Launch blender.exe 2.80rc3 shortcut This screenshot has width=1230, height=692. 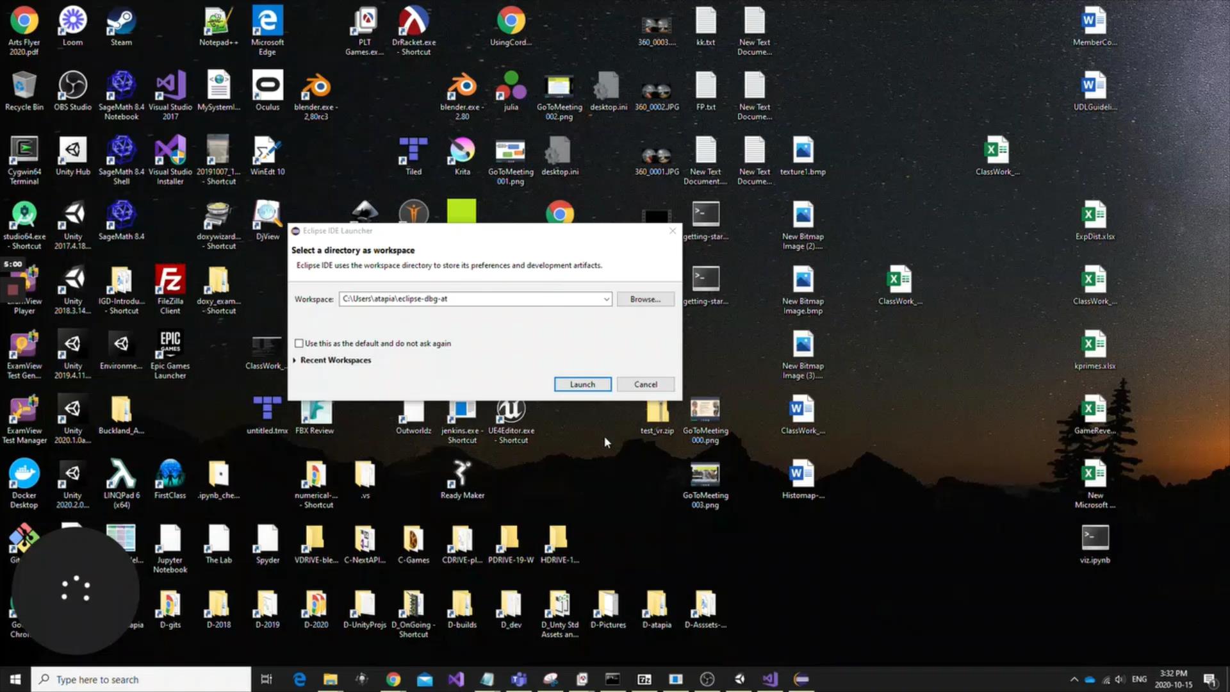pos(316,86)
